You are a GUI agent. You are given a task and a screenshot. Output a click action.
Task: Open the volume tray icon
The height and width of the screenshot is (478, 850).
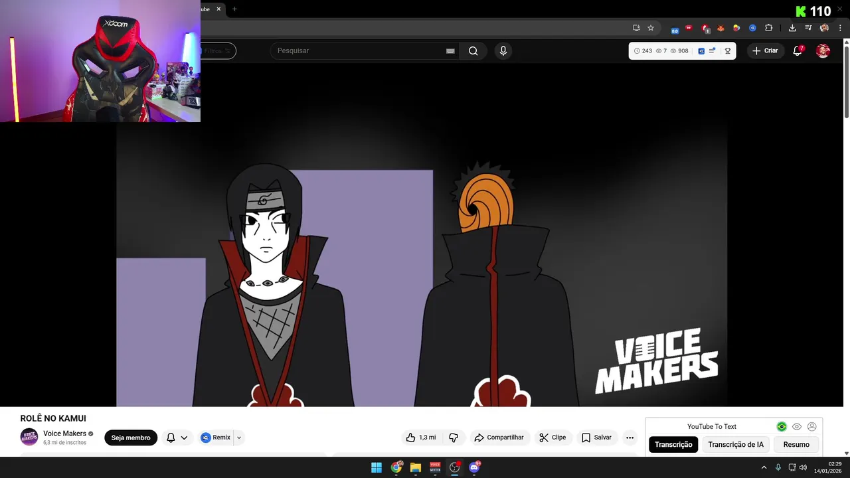click(x=803, y=467)
